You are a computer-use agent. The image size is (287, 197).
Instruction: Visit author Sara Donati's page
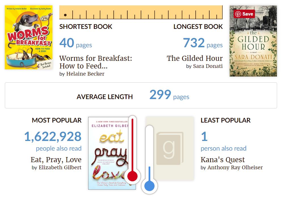pyautogui.click(x=208, y=66)
